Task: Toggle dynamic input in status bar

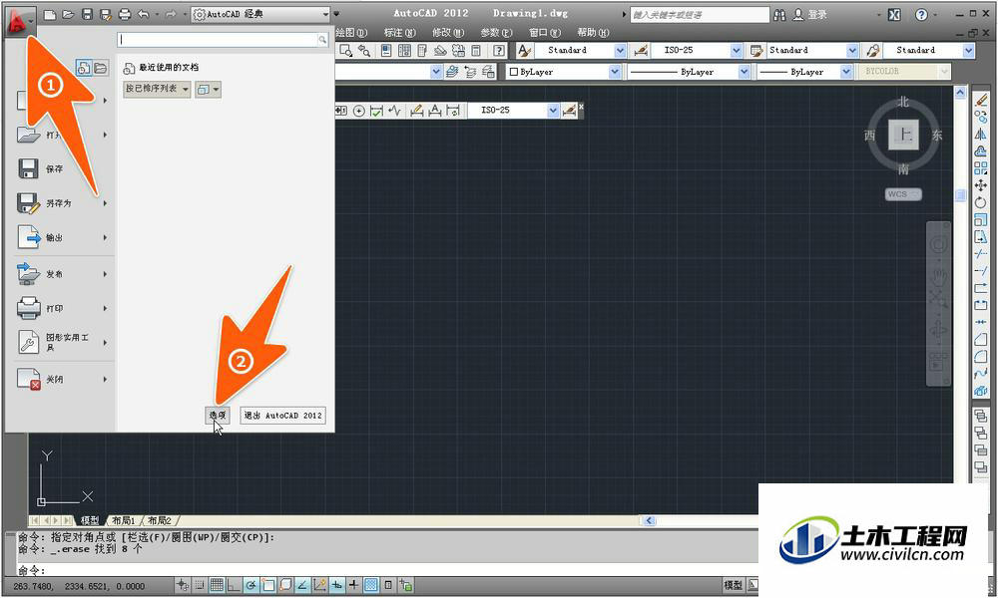Action: pos(336,585)
